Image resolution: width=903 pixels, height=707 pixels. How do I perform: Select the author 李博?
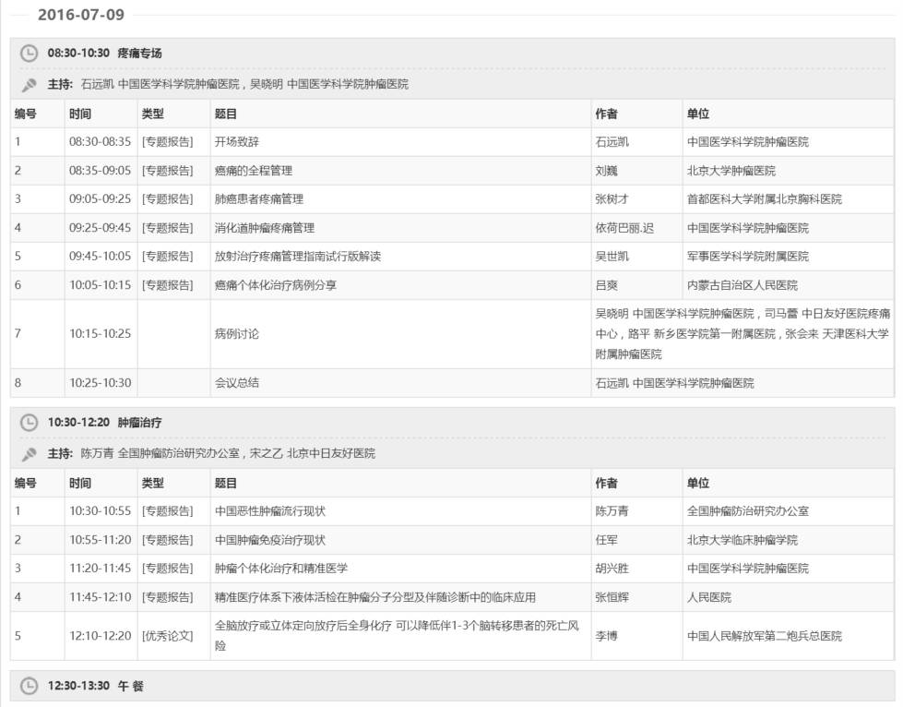606,636
